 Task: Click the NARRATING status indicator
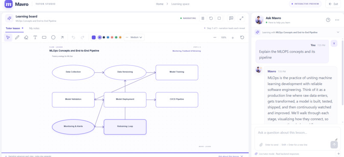pyautogui.click(x=188, y=18)
